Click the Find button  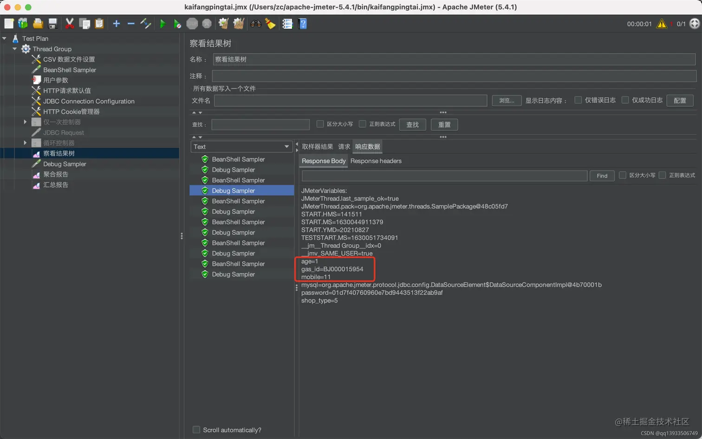602,176
